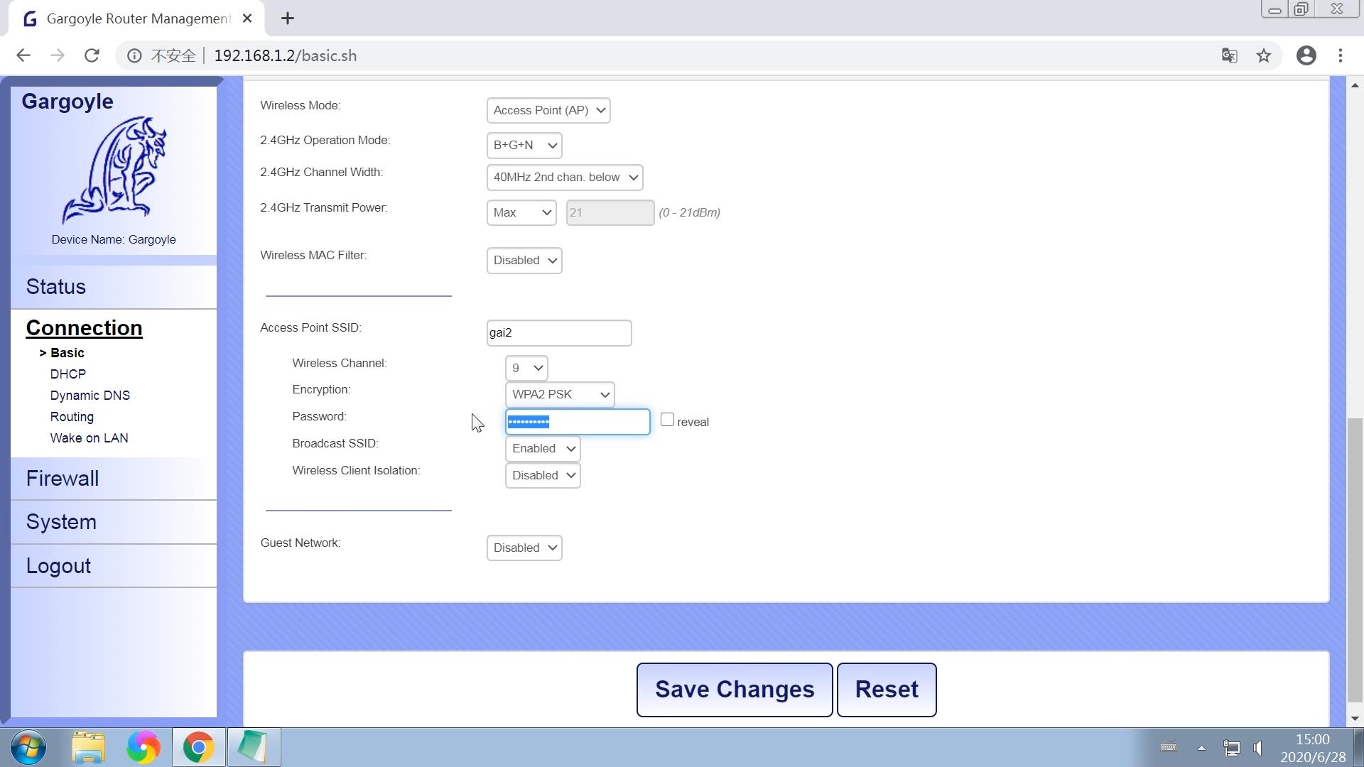Click the bookmark star icon
This screenshot has height=767, width=1364.
[1263, 55]
